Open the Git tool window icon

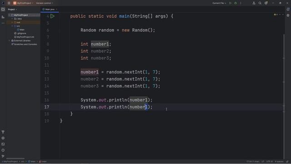click(x=3, y=156)
